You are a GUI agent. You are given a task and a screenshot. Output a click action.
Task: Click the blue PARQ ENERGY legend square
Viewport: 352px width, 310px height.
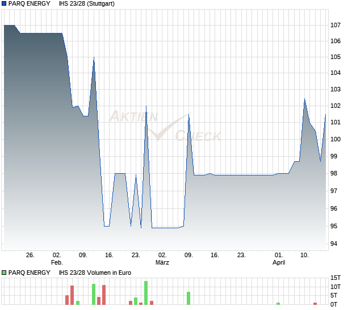pos(4,3)
